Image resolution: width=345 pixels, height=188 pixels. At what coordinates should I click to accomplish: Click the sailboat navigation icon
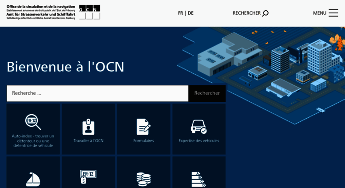pyautogui.click(x=33, y=180)
